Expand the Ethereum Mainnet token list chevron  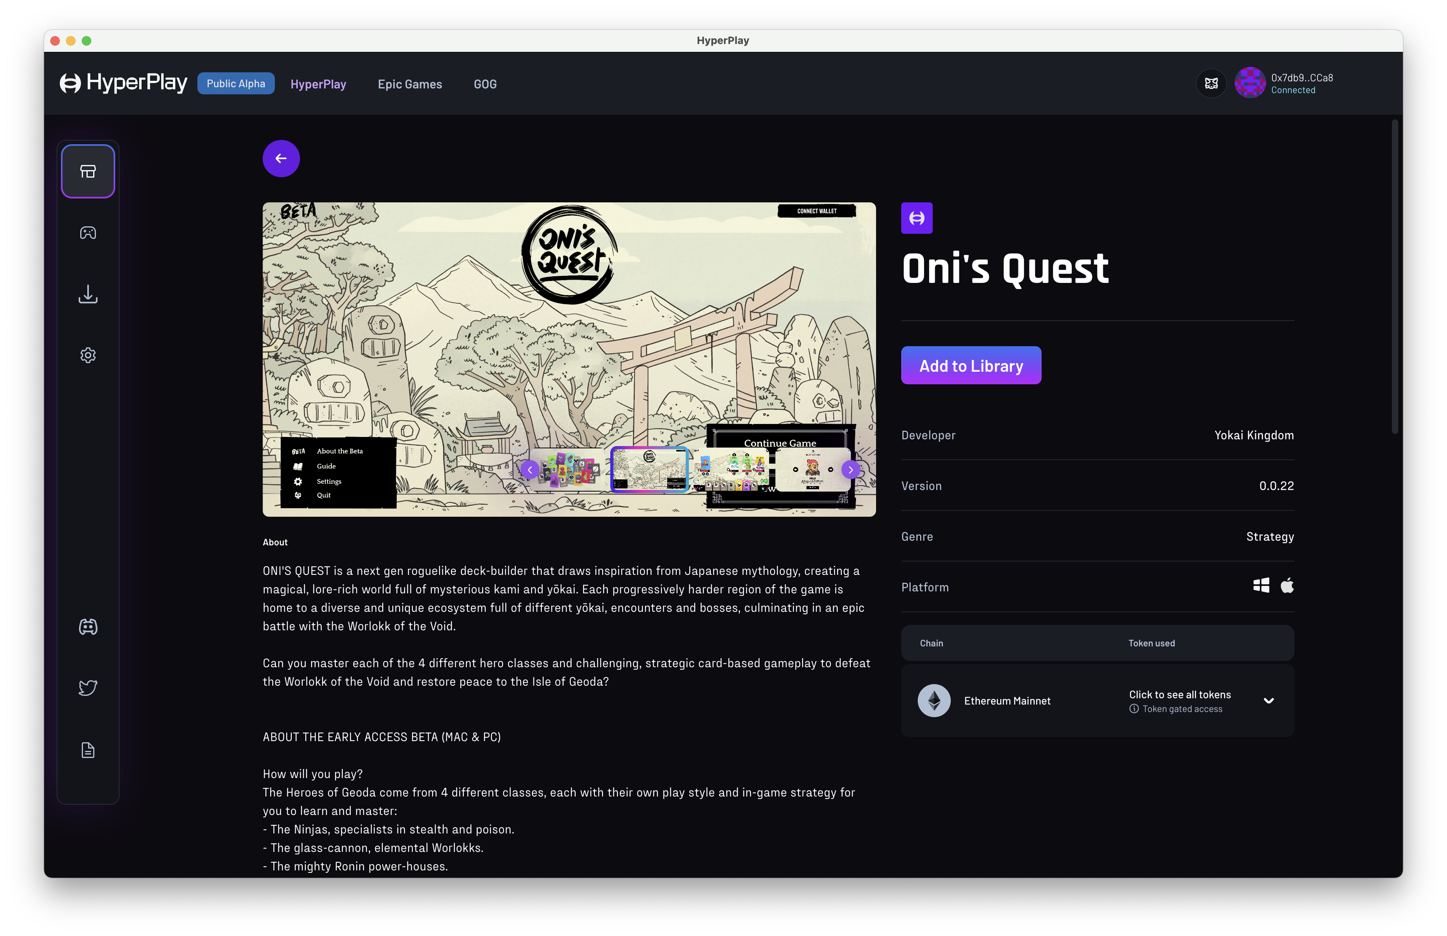pyautogui.click(x=1269, y=700)
